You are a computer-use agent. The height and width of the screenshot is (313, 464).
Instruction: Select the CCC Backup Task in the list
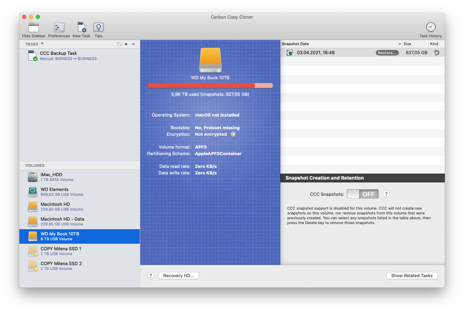click(x=80, y=56)
